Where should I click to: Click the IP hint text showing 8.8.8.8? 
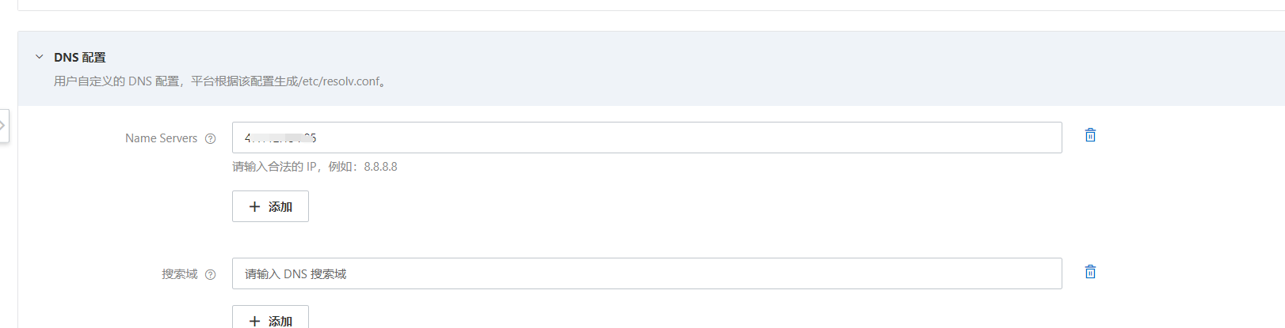point(315,167)
